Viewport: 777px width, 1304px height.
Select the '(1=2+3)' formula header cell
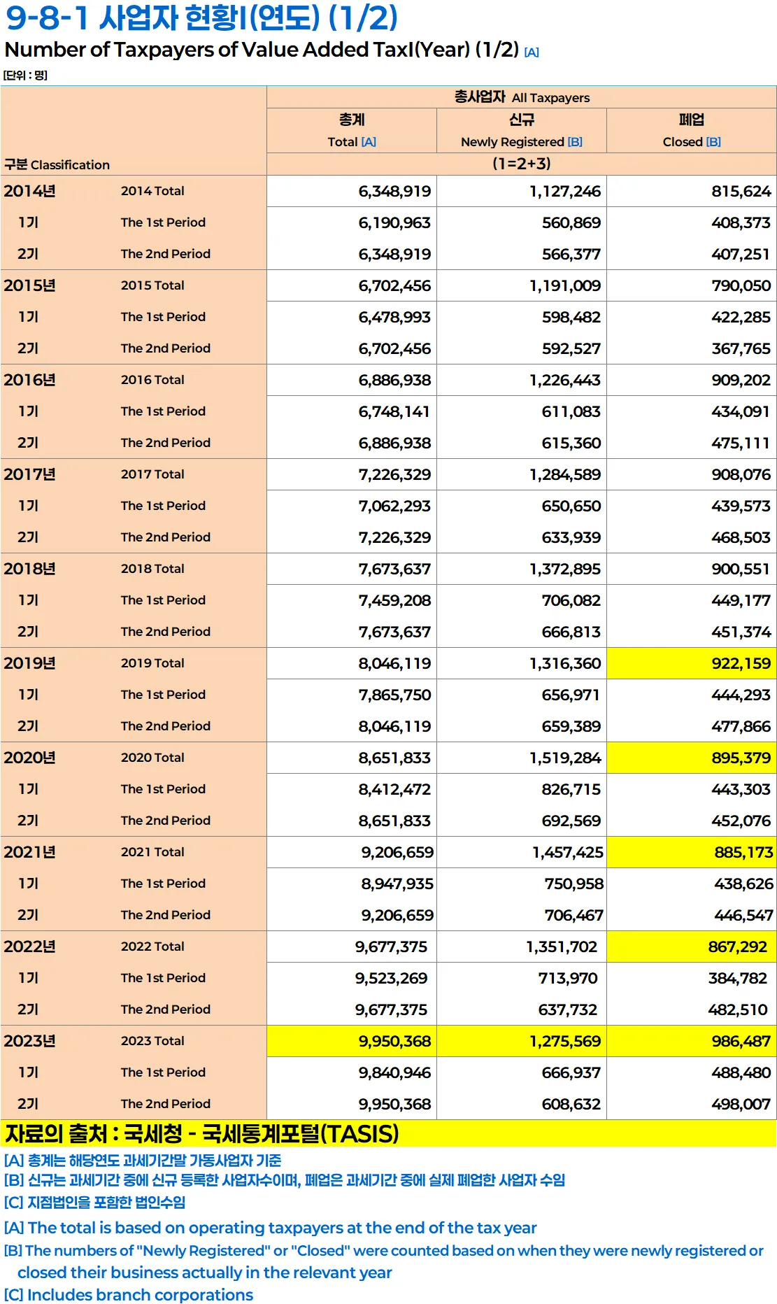point(522,164)
